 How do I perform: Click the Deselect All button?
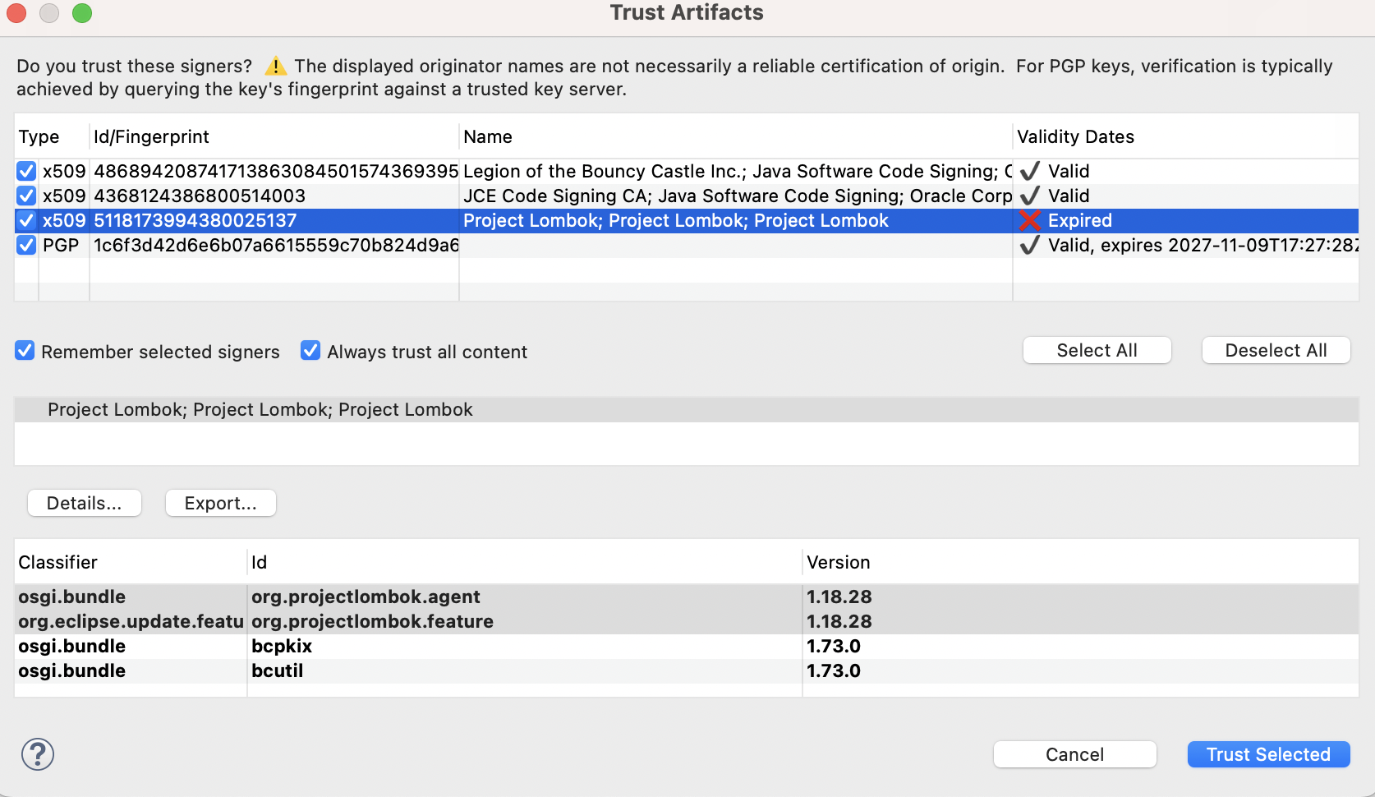coord(1275,350)
